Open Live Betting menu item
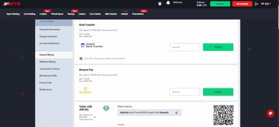279x127 pixels. [29, 14]
